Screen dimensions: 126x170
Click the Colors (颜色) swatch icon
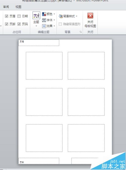44,14
